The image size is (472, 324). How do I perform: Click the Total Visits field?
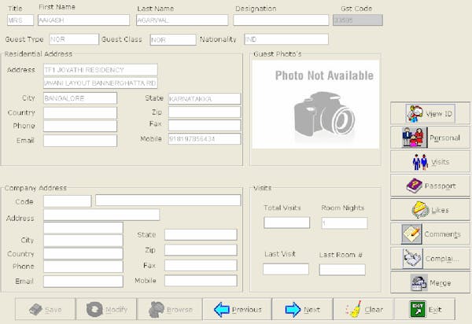point(287,223)
